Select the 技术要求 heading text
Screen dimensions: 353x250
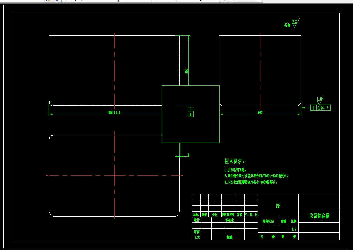(x=234, y=161)
